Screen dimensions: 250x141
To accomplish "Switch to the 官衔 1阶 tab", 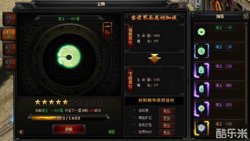I will (x=9, y=49).
